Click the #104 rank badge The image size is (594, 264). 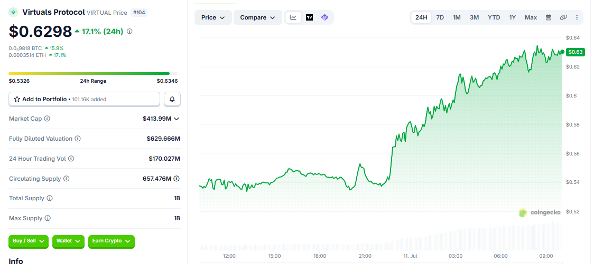[x=139, y=13]
